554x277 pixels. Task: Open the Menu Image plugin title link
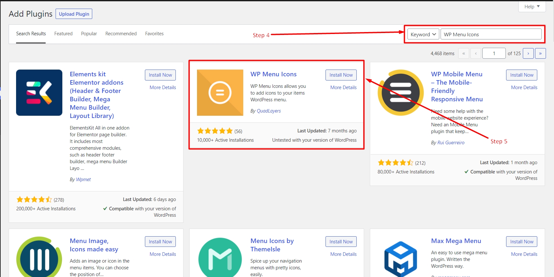click(94, 245)
